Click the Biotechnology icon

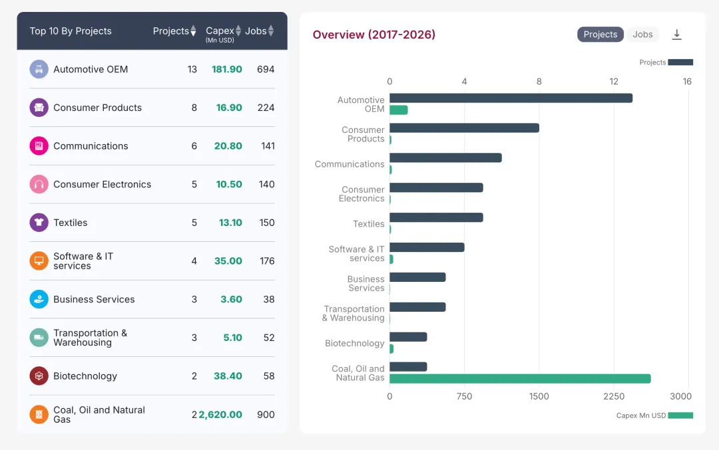coord(39,376)
